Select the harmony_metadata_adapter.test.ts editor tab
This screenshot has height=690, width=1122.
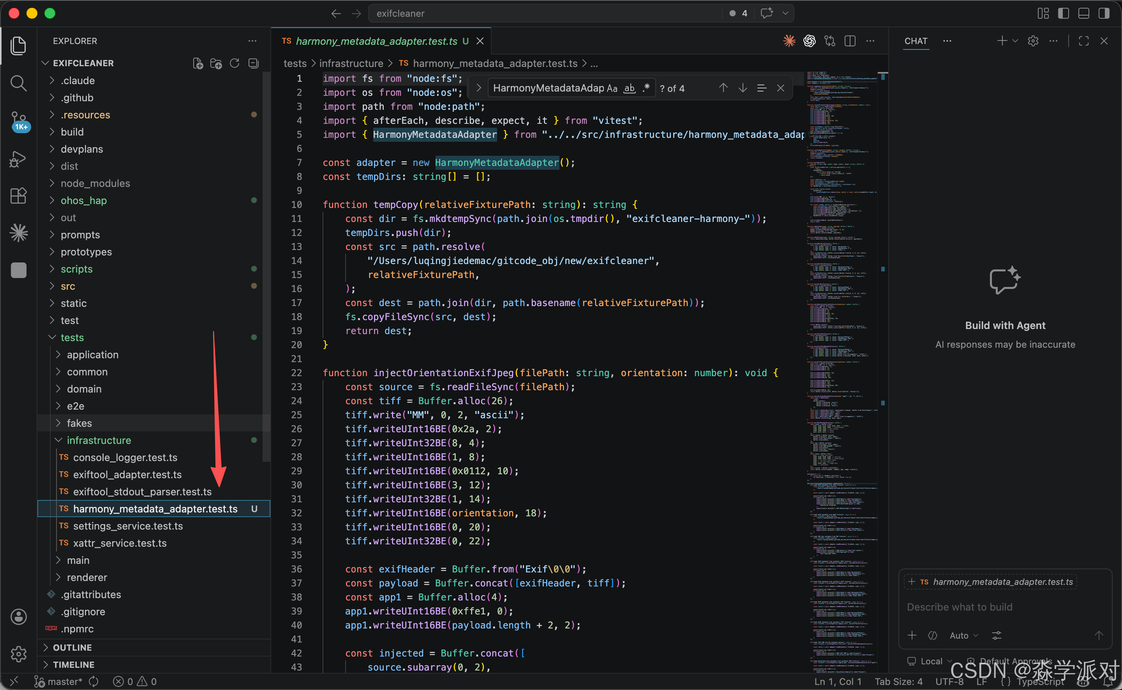pos(381,41)
